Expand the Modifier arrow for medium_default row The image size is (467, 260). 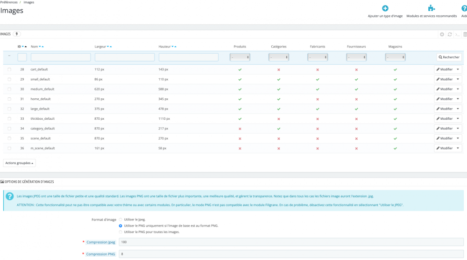click(x=458, y=89)
